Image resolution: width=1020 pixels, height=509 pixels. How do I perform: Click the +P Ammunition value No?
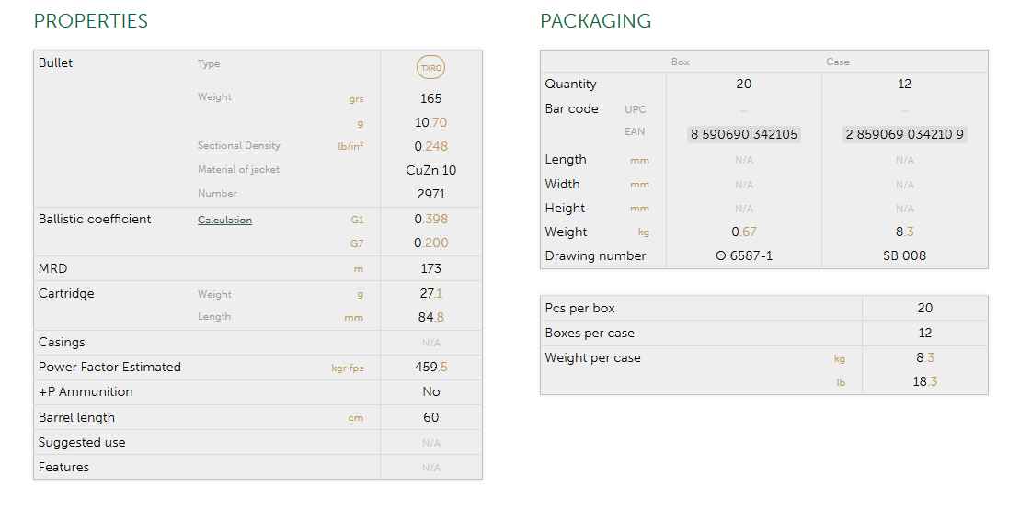pos(430,391)
